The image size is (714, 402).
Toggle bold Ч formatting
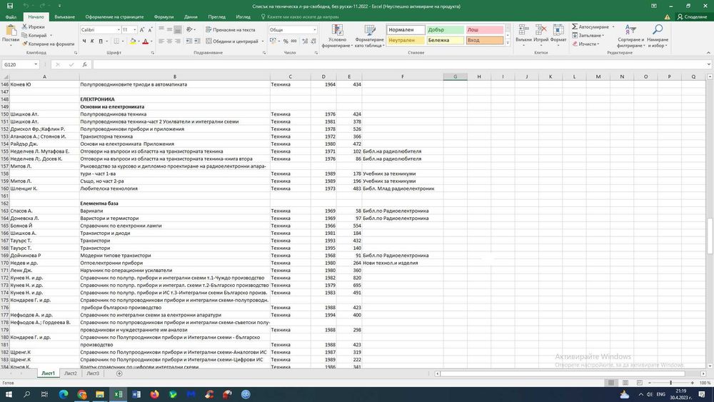coord(84,41)
